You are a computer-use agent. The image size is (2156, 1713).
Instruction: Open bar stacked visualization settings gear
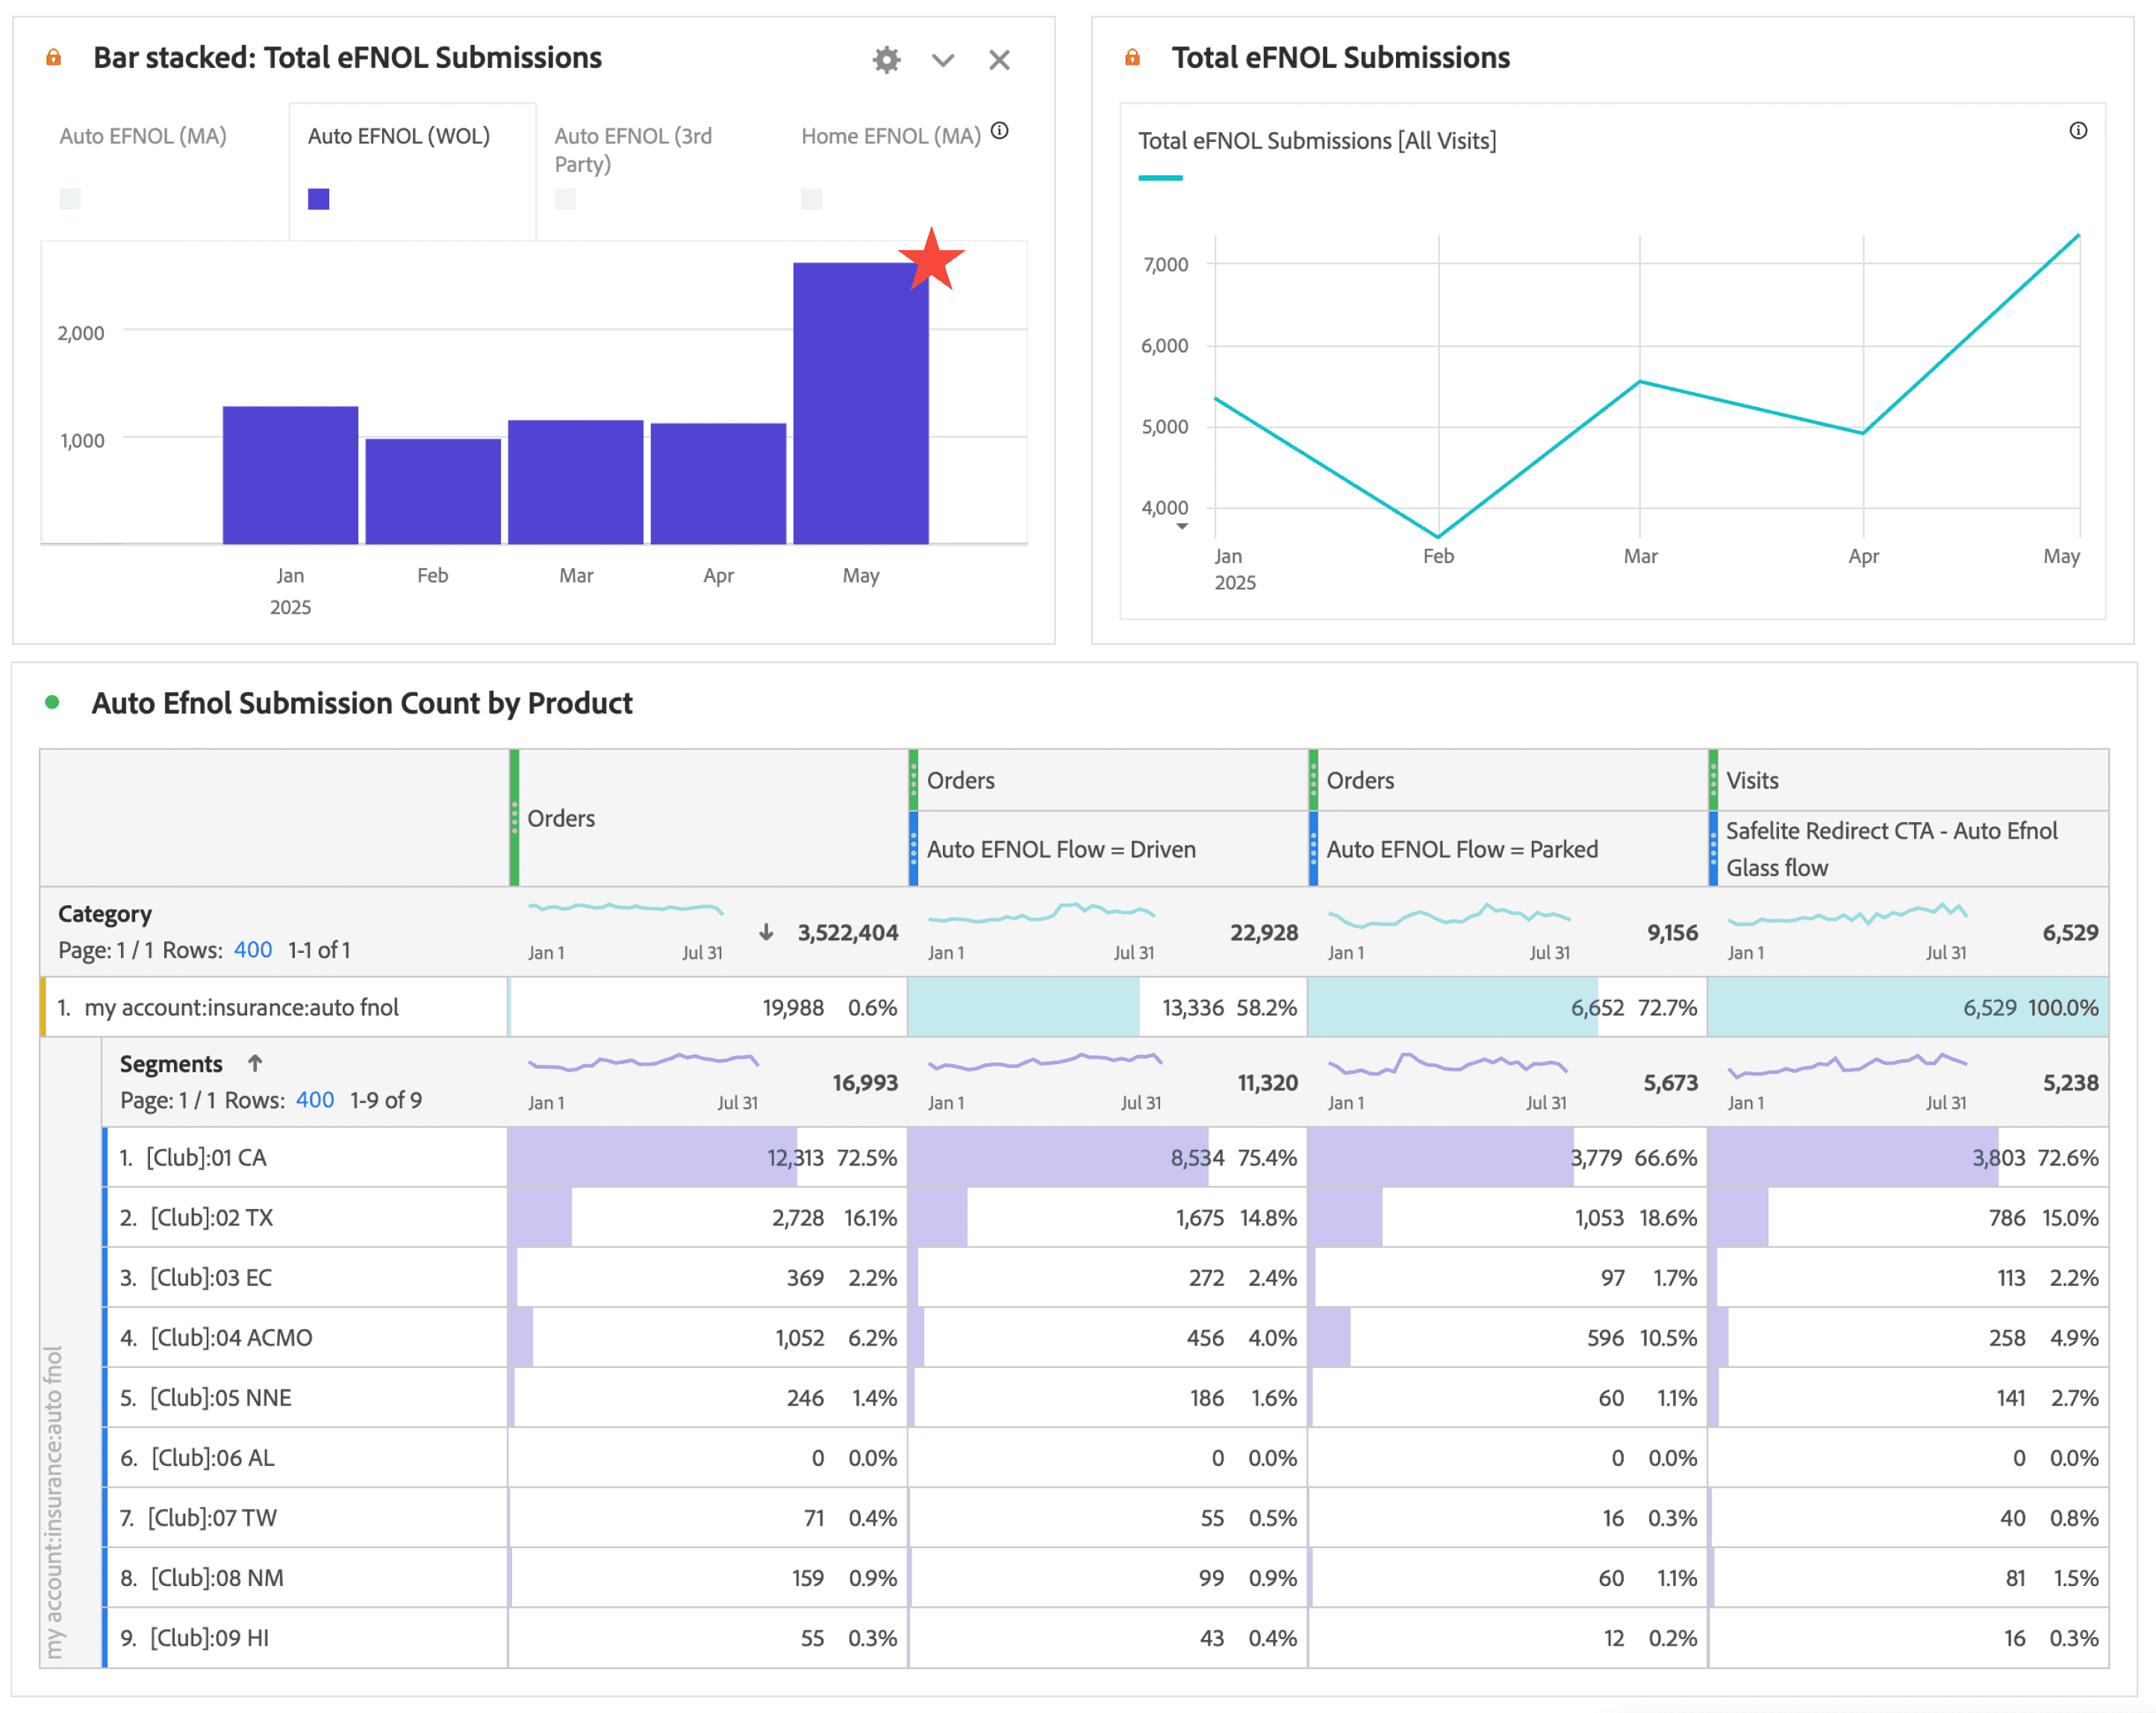click(886, 60)
